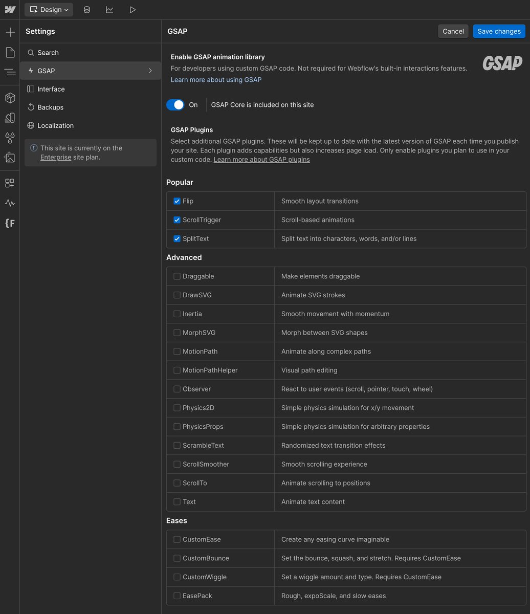Enable the ScrollSmoother checkbox
Viewport: 530px width, 614px height.
tap(177, 464)
